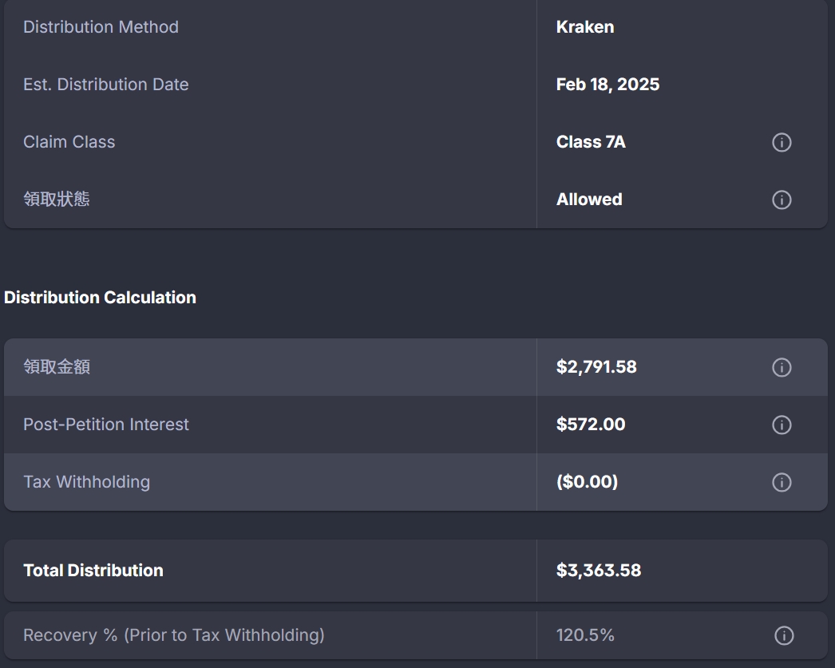Click the 120.5% recovery value
835x668 pixels.
[585, 635]
